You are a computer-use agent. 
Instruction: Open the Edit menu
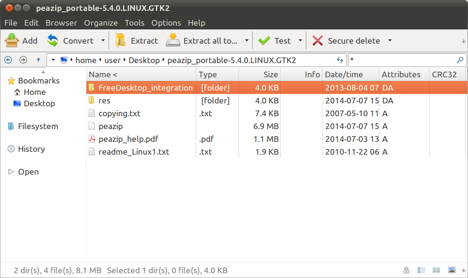pos(31,23)
